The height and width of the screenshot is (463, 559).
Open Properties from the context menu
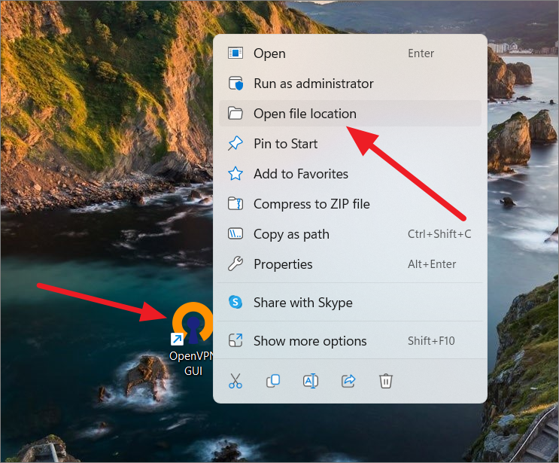tap(350, 264)
